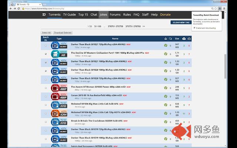Click the download icon for Darker Than Black S01E20 1080p
This screenshot has width=237, height=148.
[x=166, y=71]
